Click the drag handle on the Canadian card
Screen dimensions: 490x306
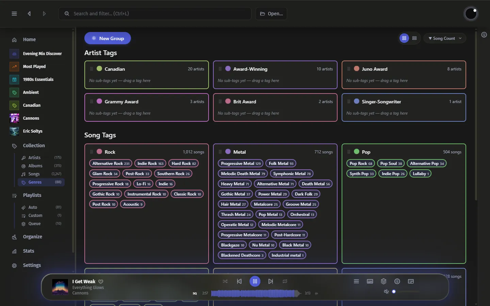(x=91, y=69)
